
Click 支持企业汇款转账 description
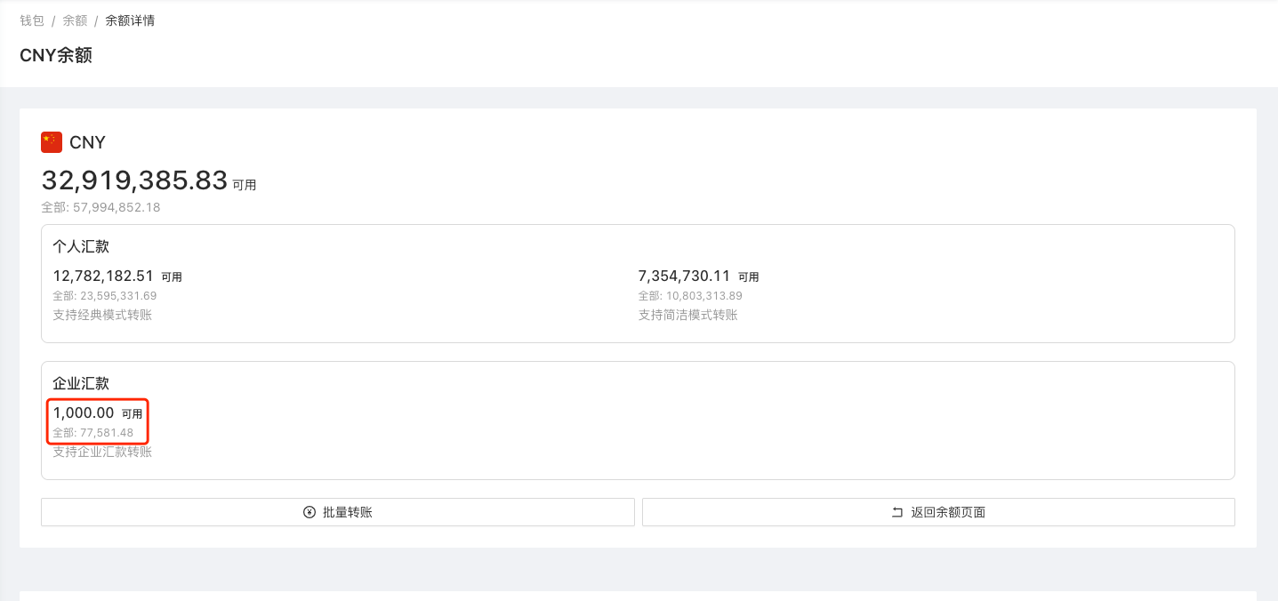pos(102,452)
